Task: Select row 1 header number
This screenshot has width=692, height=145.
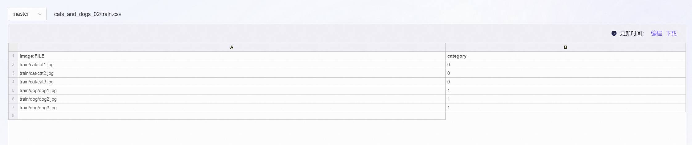Action: tap(13, 56)
